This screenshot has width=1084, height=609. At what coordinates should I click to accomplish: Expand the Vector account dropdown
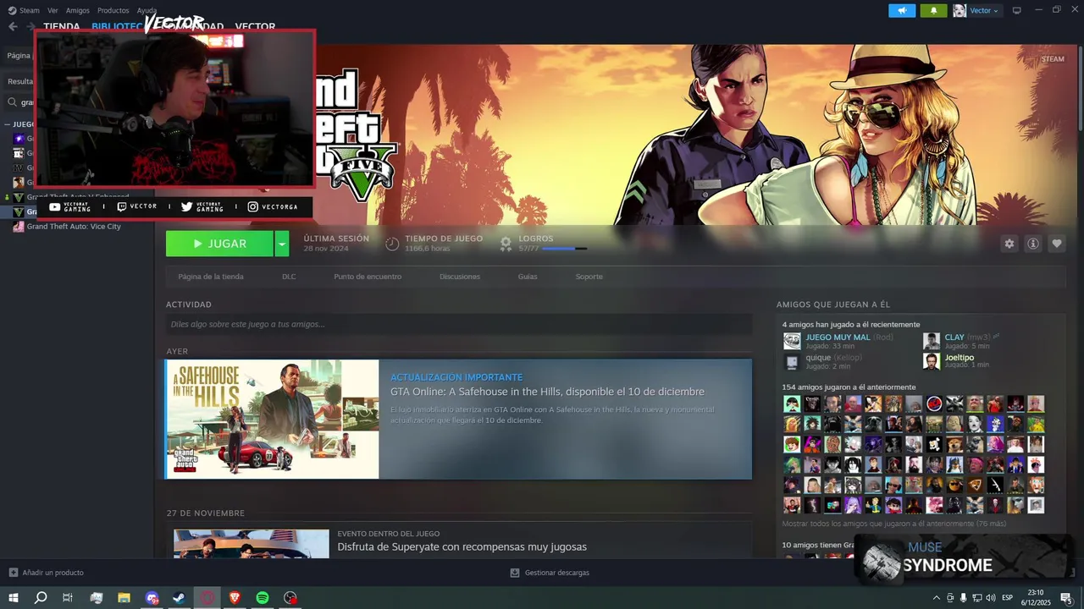click(x=985, y=10)
